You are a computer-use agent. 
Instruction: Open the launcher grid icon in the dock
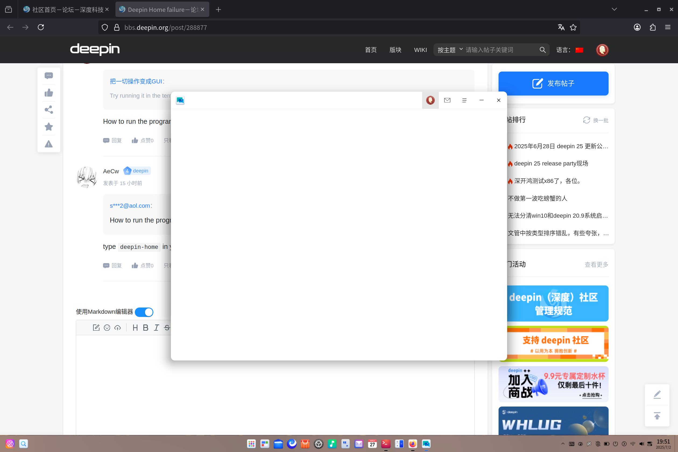[251, 444]
